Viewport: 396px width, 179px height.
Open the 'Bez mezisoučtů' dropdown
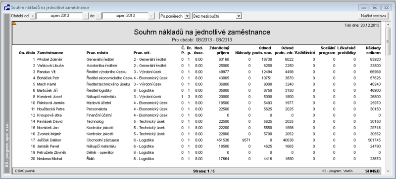239,16
